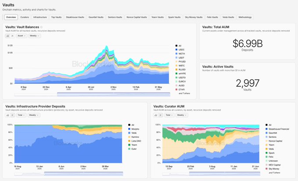Image resolution: width=298 pixels, height=181 pixels.
Task: Show 'and 7 others' in Vault Balances legend
Action: (x=184, y=93)
